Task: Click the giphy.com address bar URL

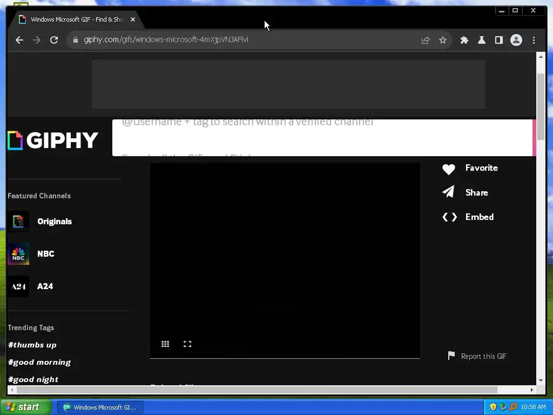Action: pos(166,39)
